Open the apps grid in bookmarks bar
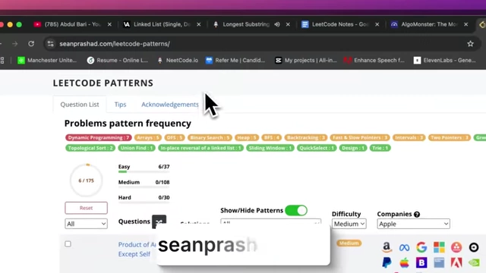Image resolution: width=486 pixels, height=273 pixels. pos(2,61)
